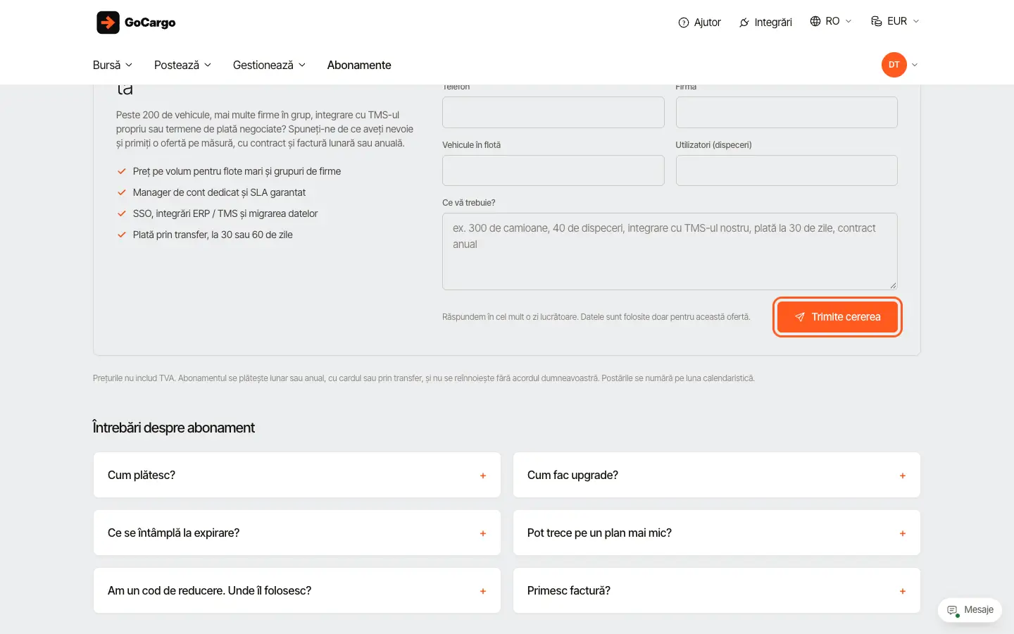Image resolution: width=1014 pixels, height=634 pixels.
Task: Expand the account menu chevron beside avatar
Action: (915, 65)
